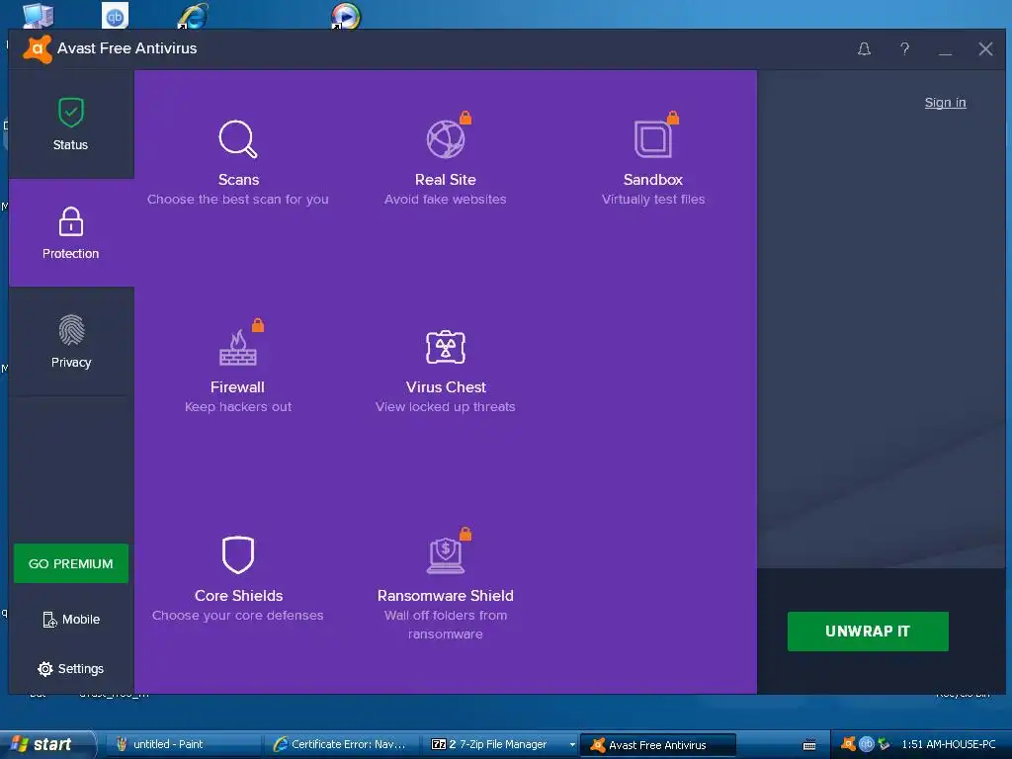
Task: Open the Internet Explorer desktop shortcut
Action: [193, 16]
